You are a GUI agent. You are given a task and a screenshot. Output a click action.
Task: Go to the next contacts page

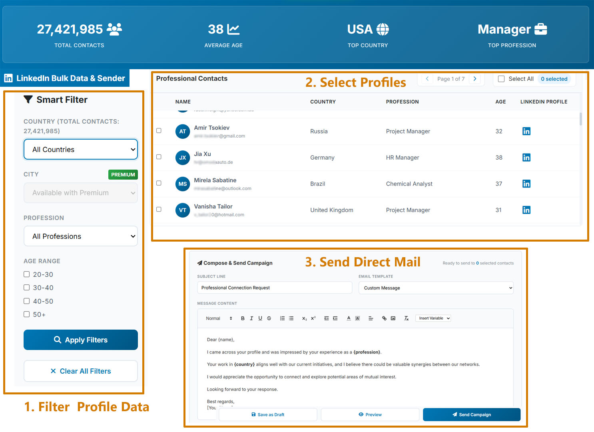pos(475,79)
